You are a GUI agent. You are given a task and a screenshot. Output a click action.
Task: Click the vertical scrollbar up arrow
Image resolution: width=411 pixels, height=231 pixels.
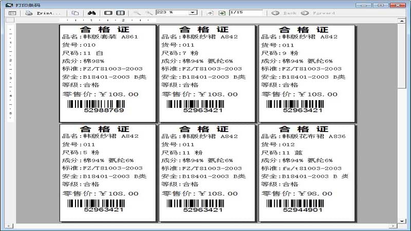[x=402, y=21]
